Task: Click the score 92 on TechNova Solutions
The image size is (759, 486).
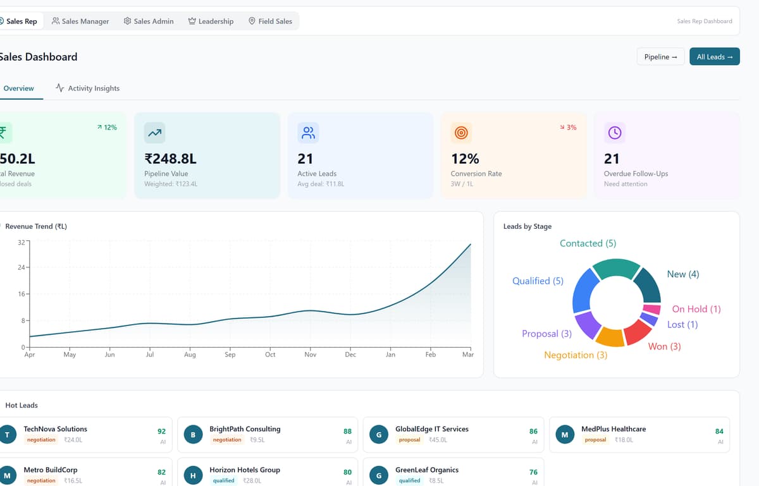Action: point(161,432)
